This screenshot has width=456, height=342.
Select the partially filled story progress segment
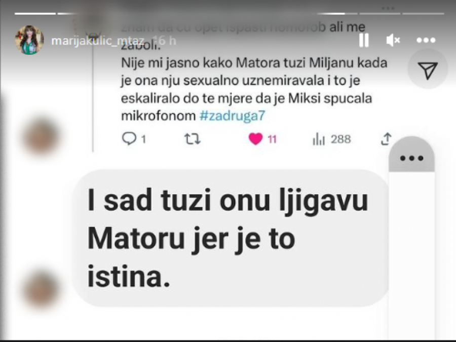pyautogui.click(x=337, y=13)
